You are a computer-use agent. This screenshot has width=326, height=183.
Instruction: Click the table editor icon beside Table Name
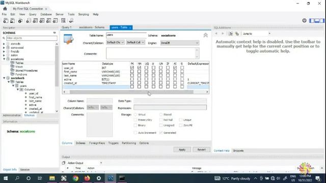click(68, 39)
